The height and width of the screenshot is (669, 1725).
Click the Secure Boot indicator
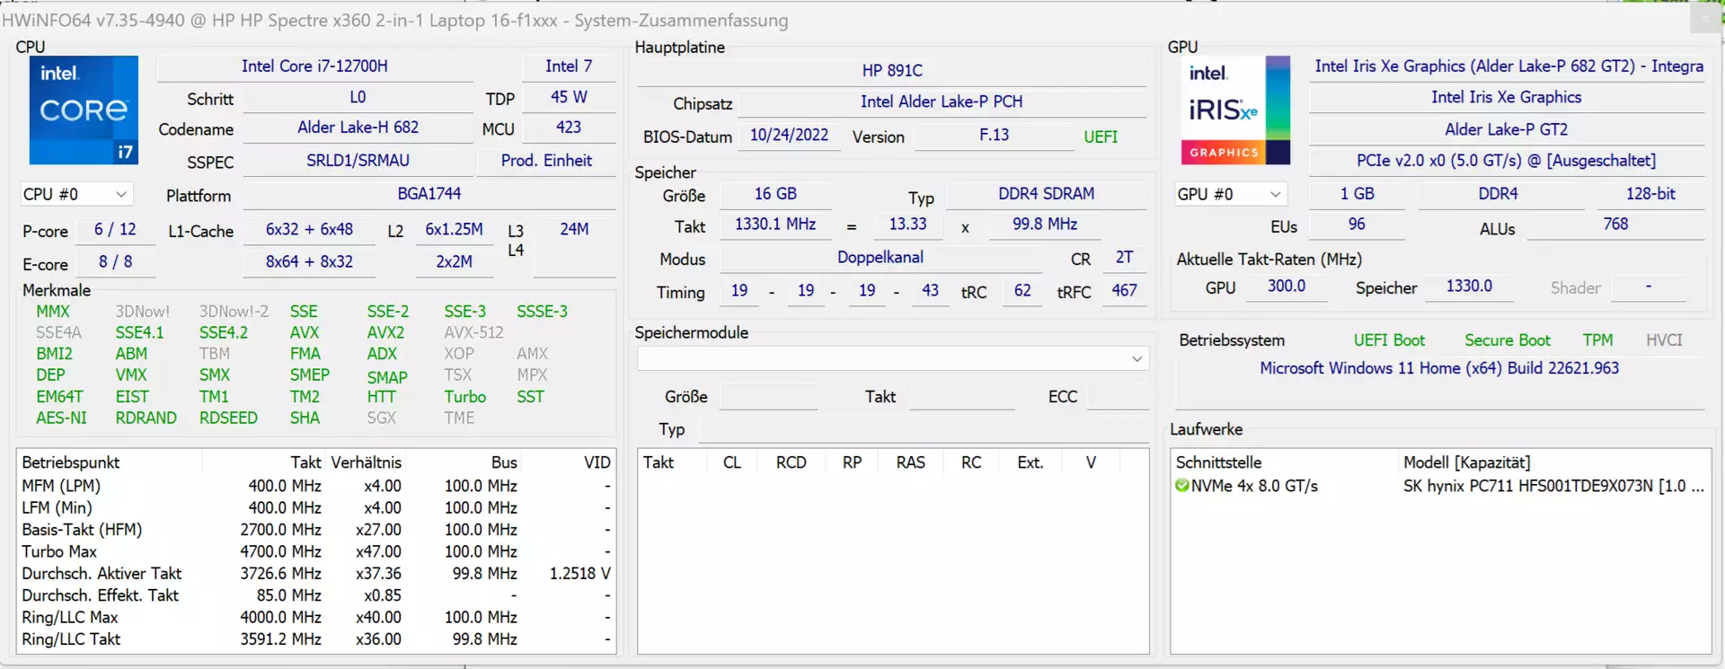pos(1508,340)
